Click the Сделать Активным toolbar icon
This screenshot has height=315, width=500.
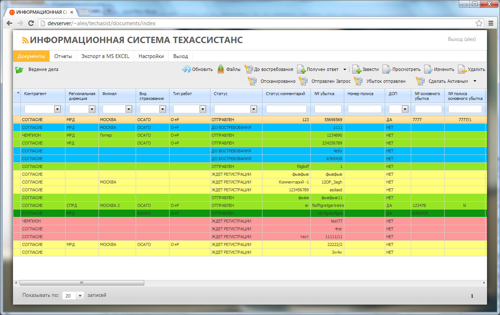[x=420, y=81]
